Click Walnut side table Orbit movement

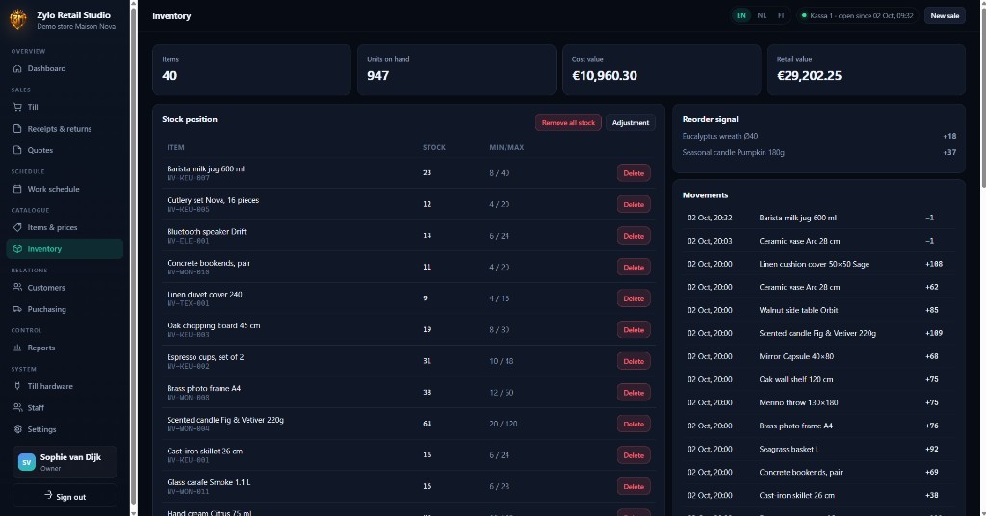[818, 310]
